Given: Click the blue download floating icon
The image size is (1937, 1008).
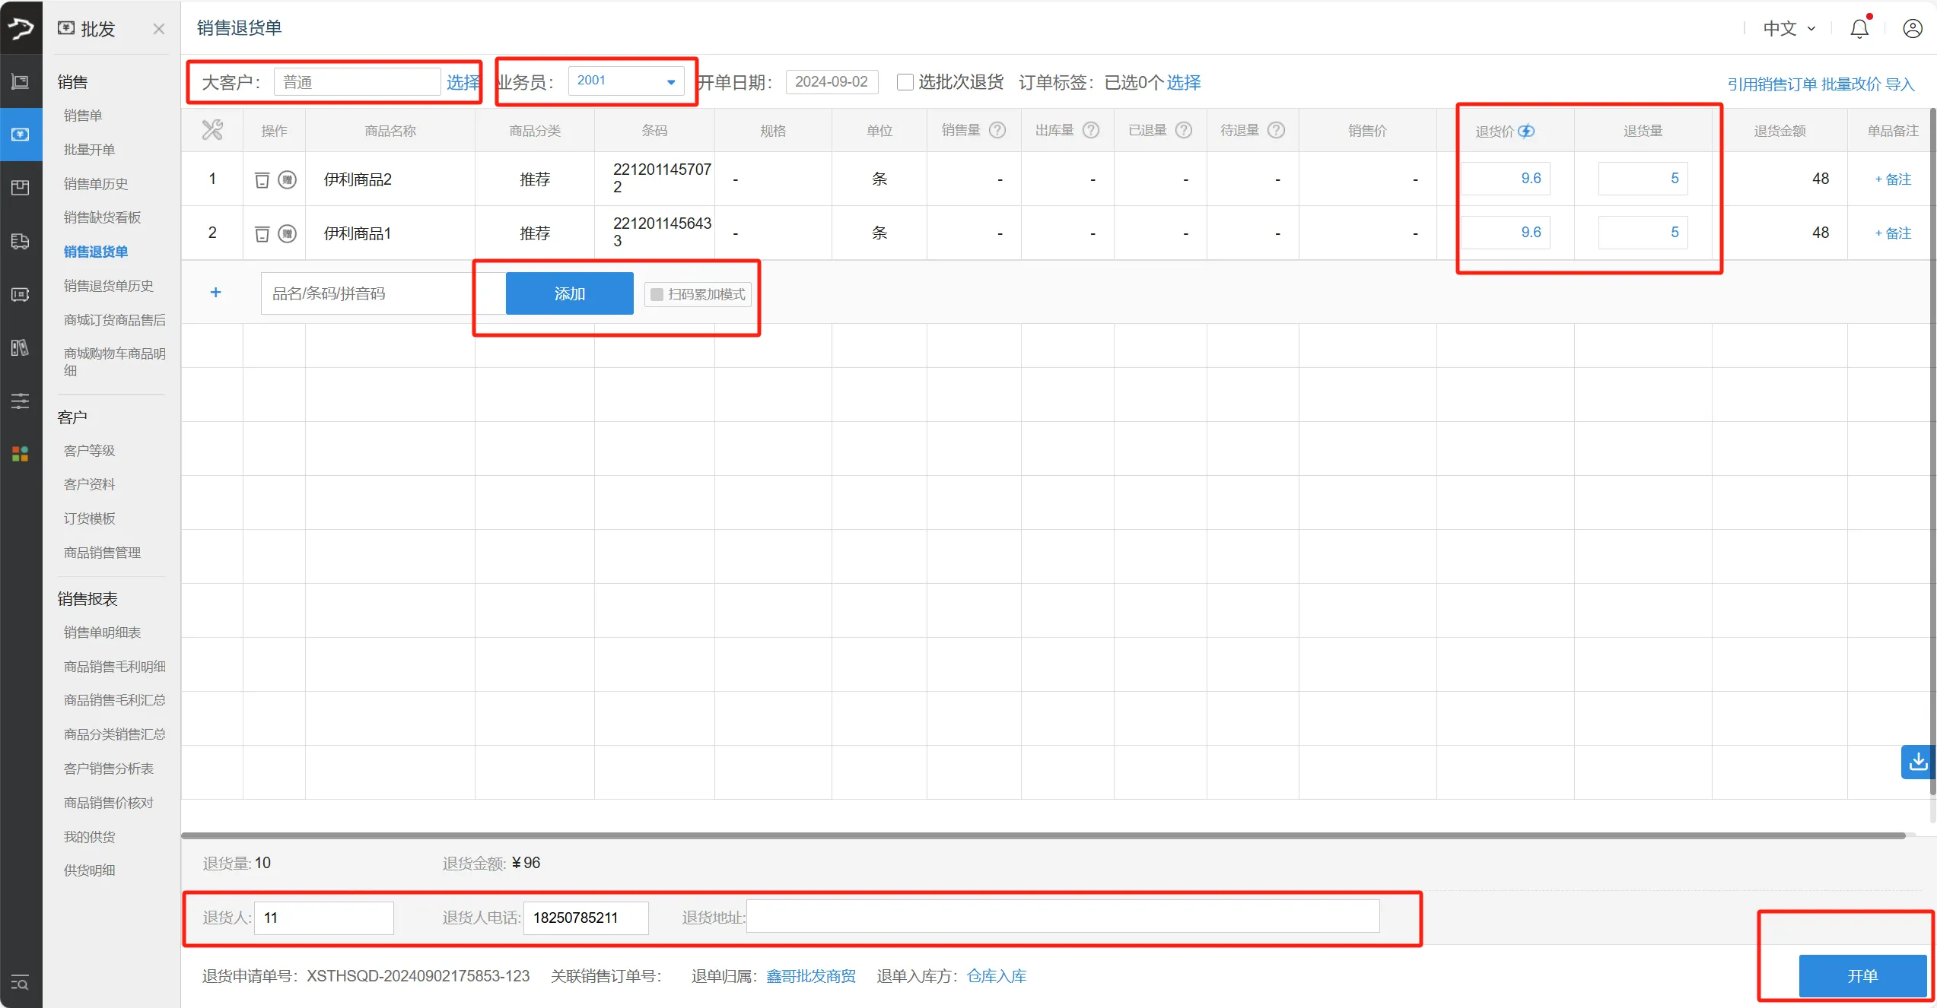Looking at the screenshot, I should [x=1917, y=761].
